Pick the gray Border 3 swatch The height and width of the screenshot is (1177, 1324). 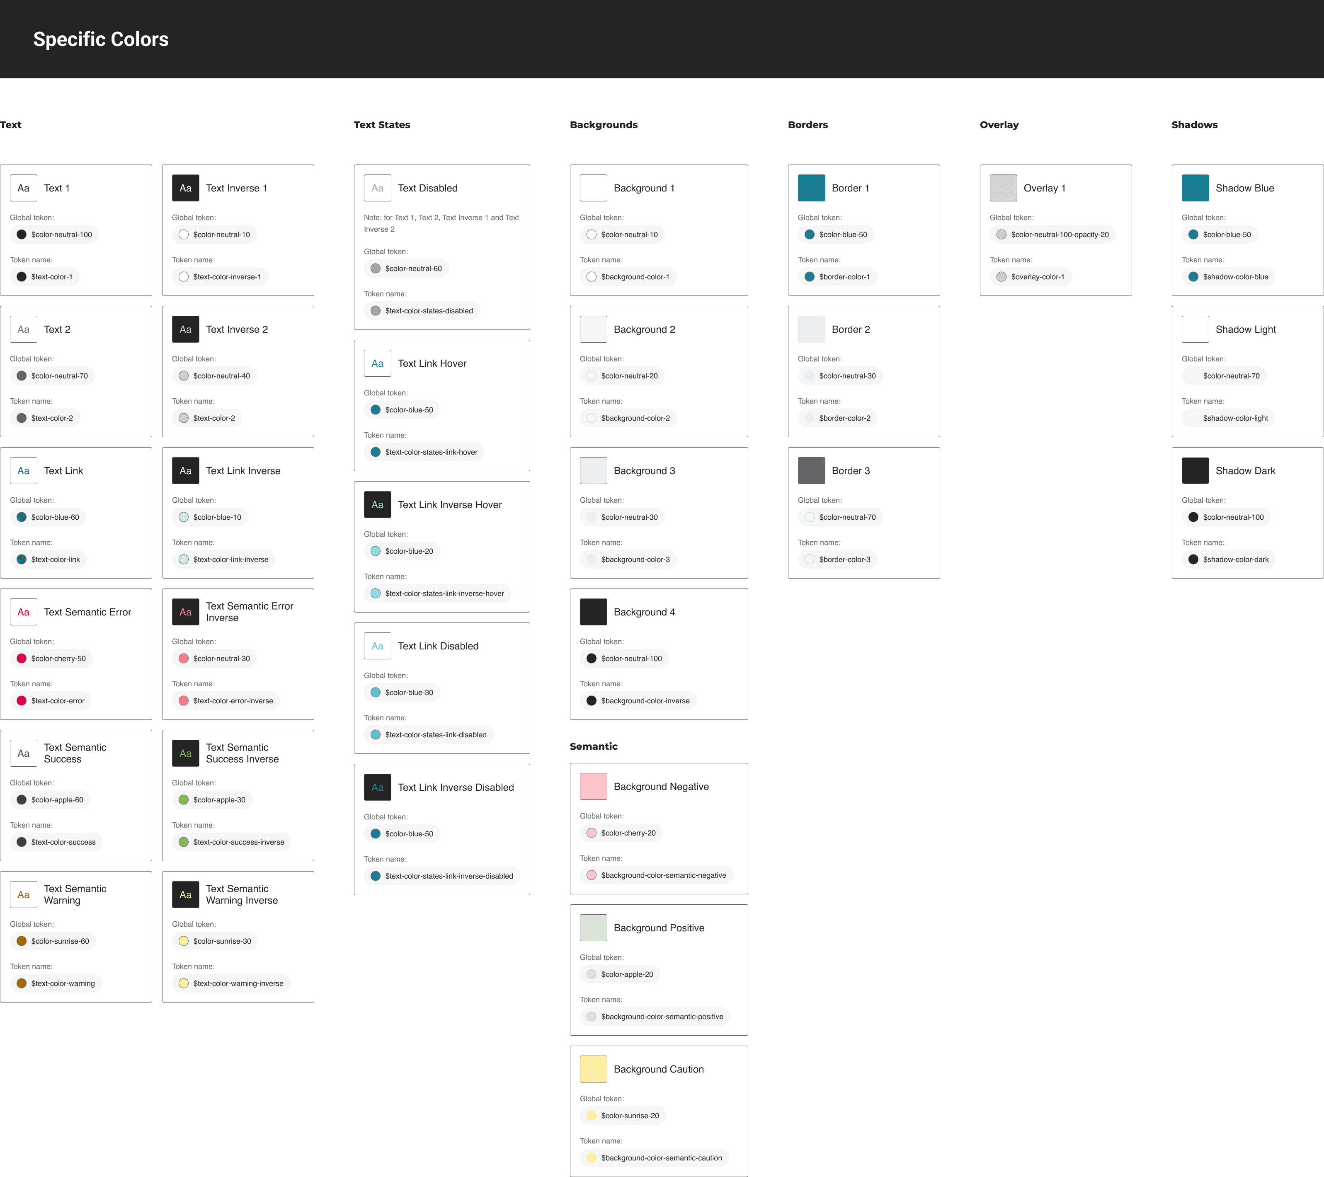pos(812,471)
